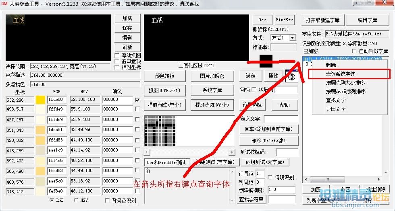395x211 pixels.
Task: Click the 属性 button
Action: 274,76
